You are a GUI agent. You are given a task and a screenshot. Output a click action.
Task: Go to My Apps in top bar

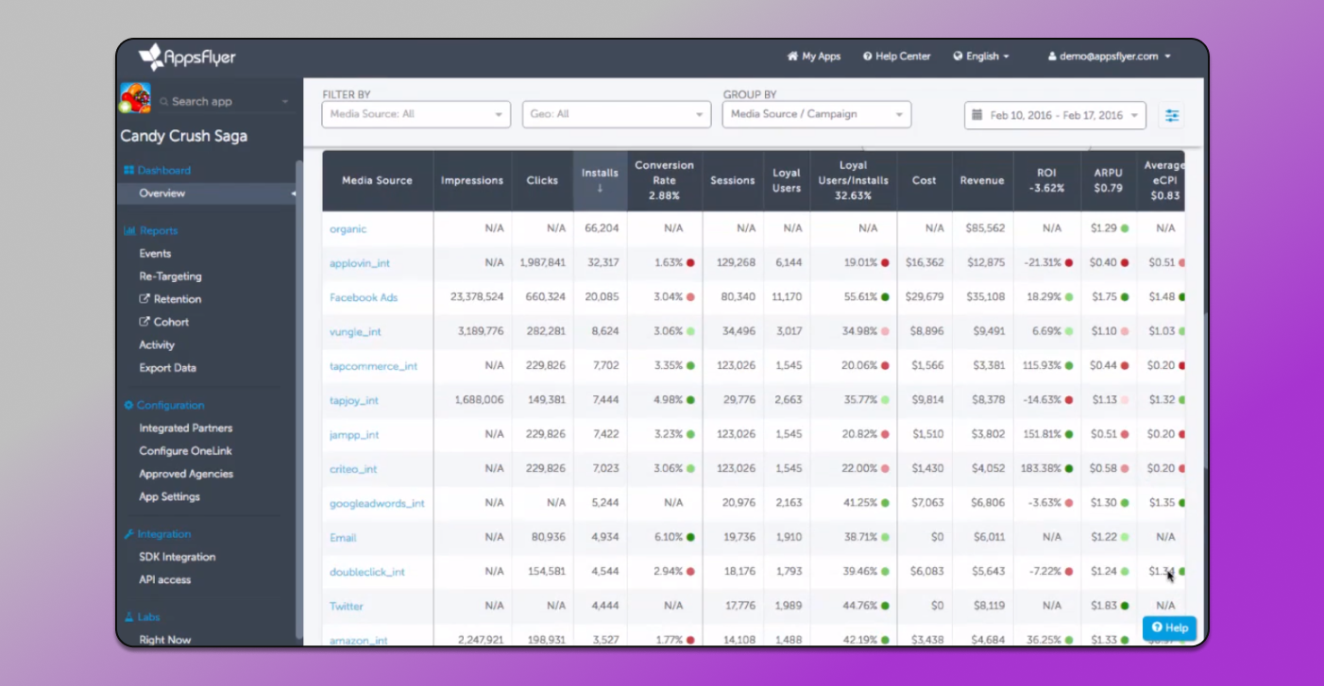click(x=813, y=57)
